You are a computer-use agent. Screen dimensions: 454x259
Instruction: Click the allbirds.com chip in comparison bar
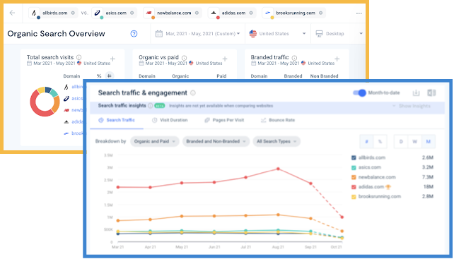click(53, 13)
